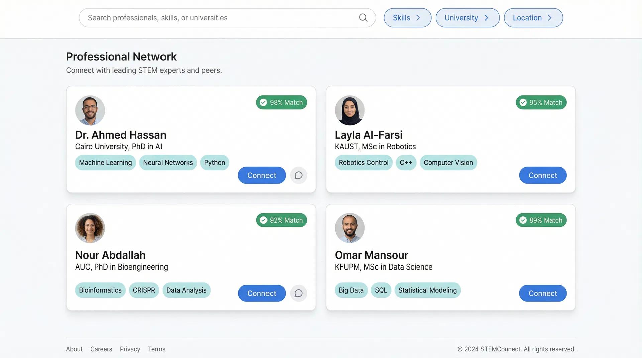642x358 pixels.
Task: Connect with Omar Mansour
Action: point(543,293)
